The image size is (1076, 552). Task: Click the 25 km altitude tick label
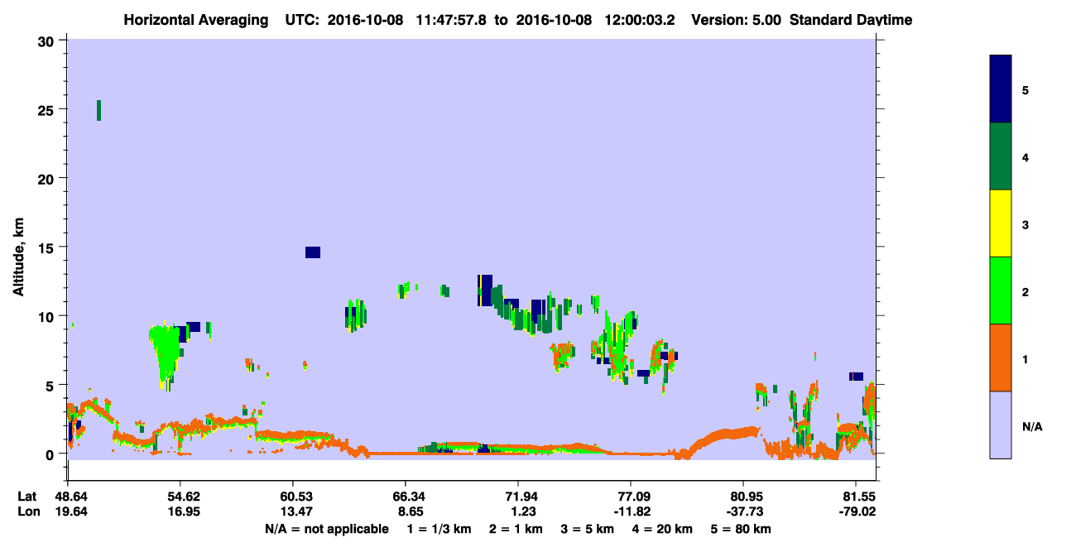click(x=48, y=109)
